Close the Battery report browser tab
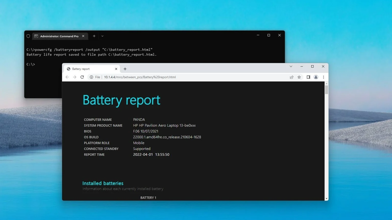This screenshot has height=220, width=392. [x=116, y=69]
